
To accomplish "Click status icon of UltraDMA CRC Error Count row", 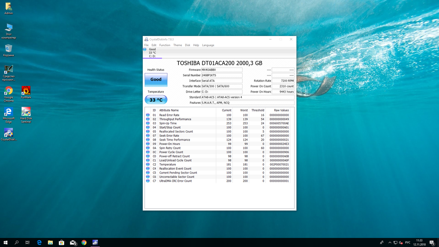I will pos(148,181).
